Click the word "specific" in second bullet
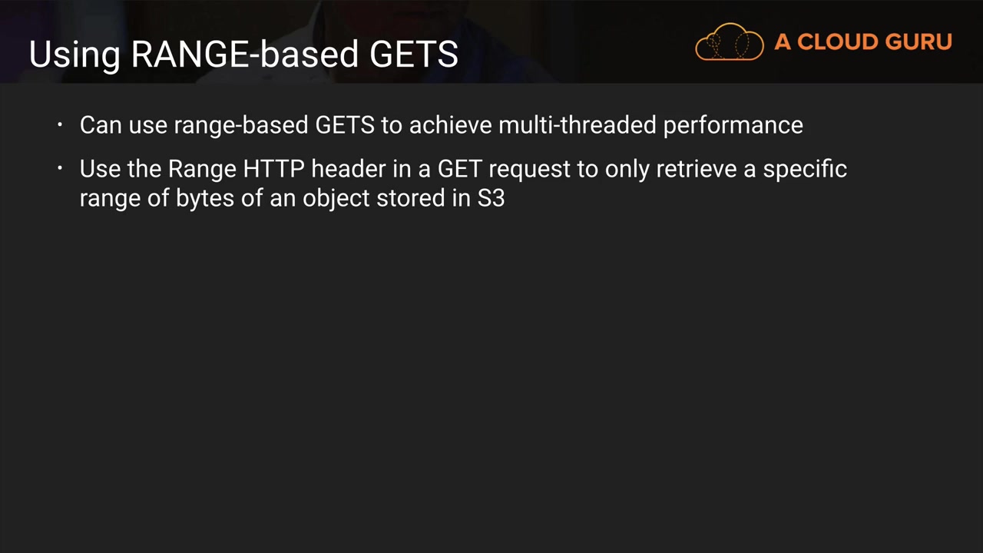Image resolution: width=983 pixels, height=553 pixels. (x=804, y=171)
